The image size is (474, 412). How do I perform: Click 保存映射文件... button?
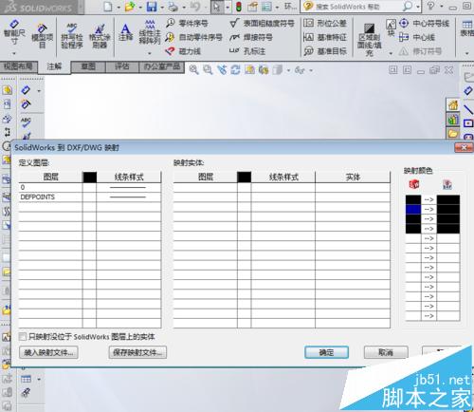coord(137,352)
